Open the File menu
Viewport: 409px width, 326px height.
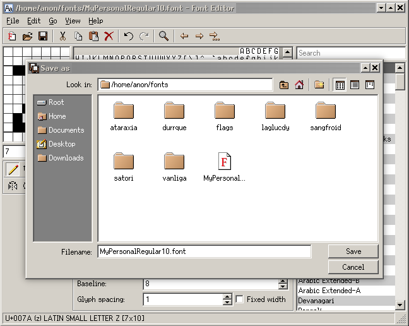(13, 21)
